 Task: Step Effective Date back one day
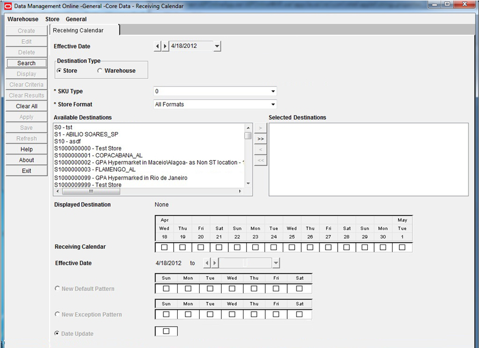click(157, 46)
